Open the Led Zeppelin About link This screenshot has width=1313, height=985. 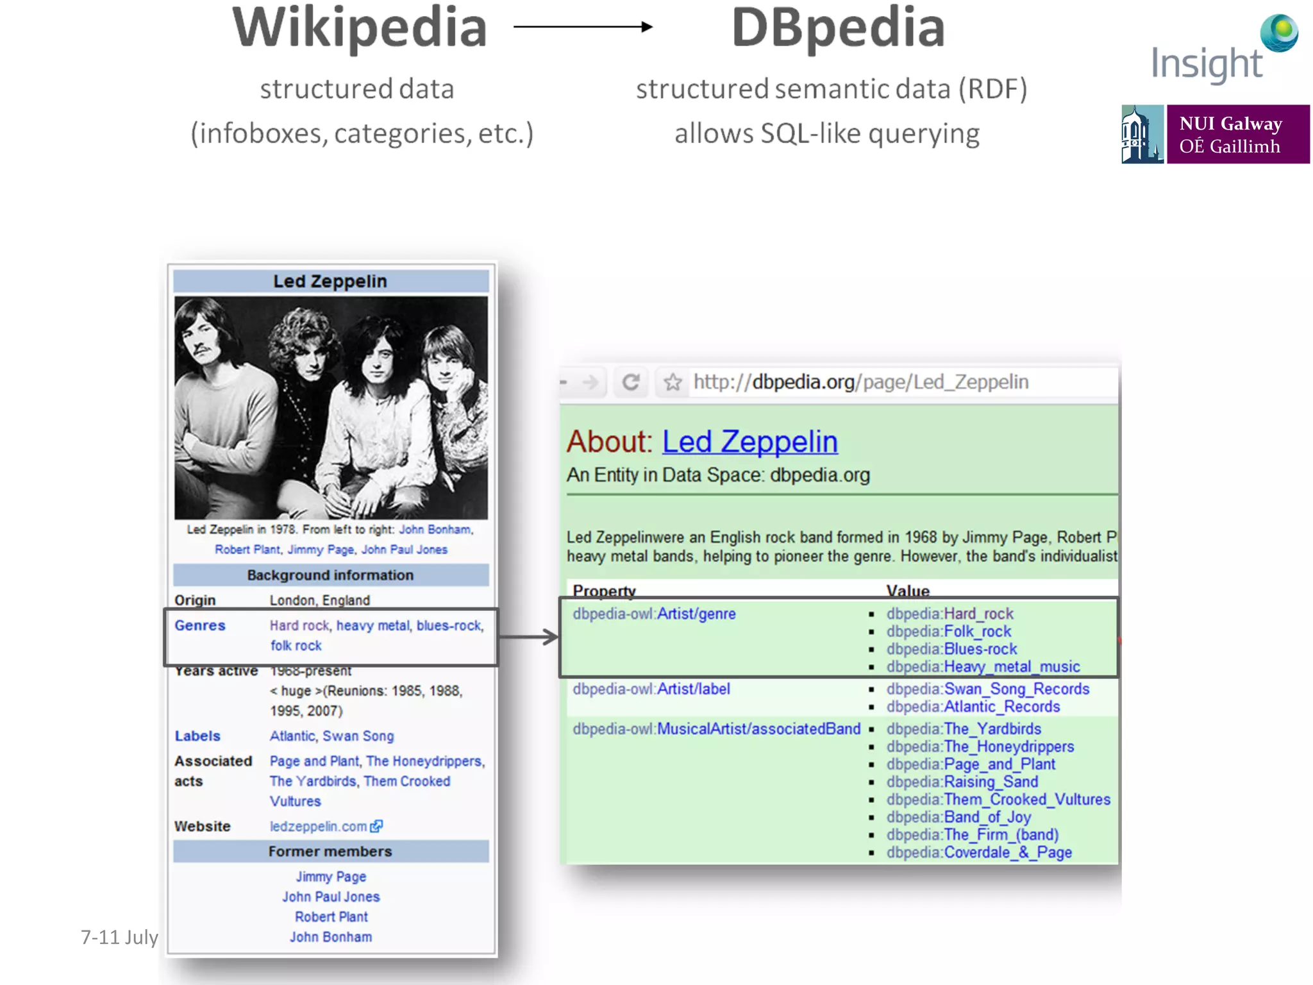[749, 442]
